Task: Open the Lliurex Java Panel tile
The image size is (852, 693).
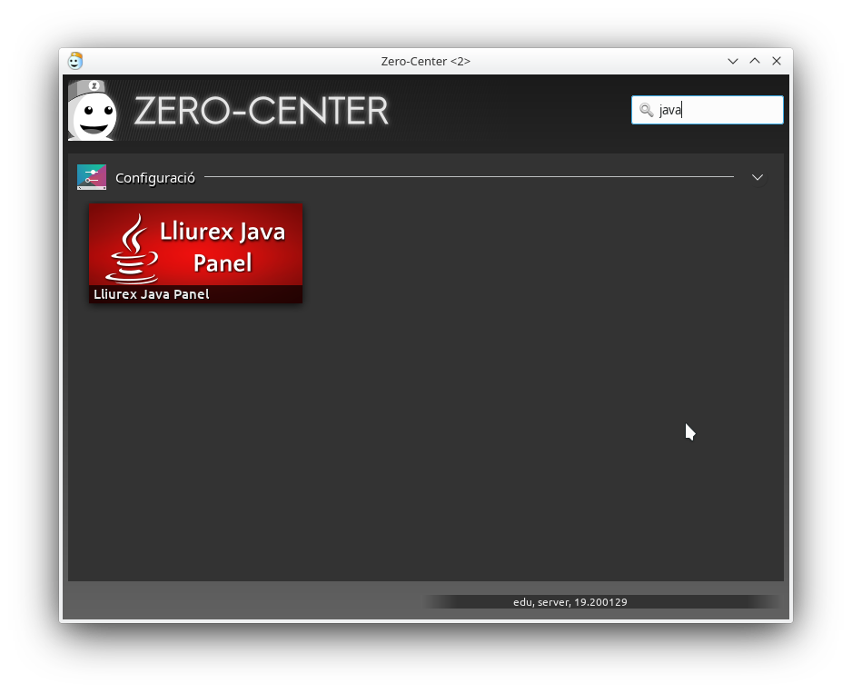Action: point(195,253)
